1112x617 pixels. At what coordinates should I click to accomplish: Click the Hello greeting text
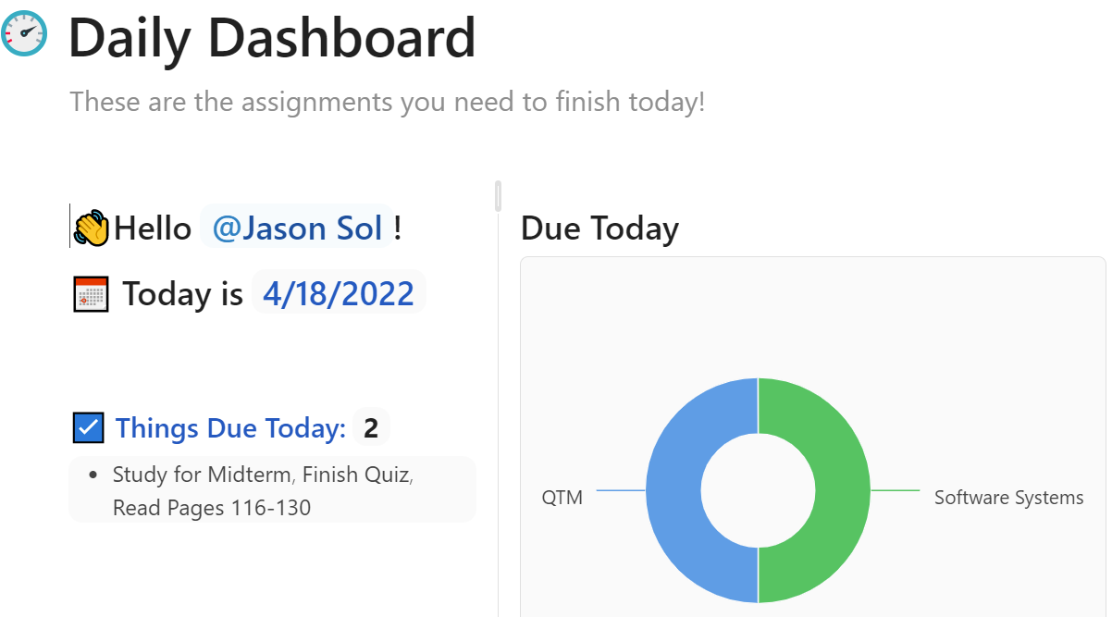point(153,228)
